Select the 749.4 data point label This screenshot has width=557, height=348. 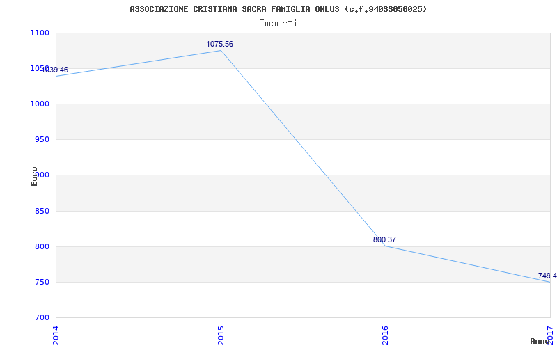pos(547,276)
